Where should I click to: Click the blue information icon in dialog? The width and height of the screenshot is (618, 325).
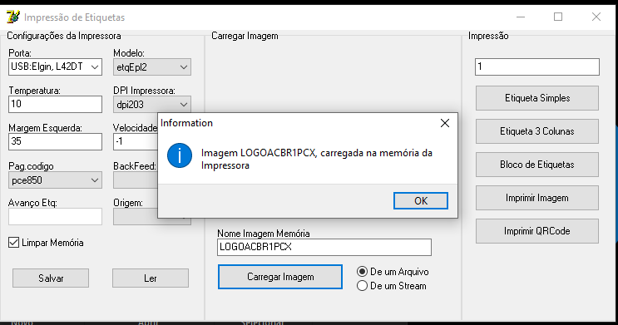tap(180, 155)
